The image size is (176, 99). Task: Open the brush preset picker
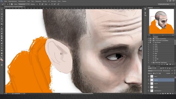(x=8, y=4)
